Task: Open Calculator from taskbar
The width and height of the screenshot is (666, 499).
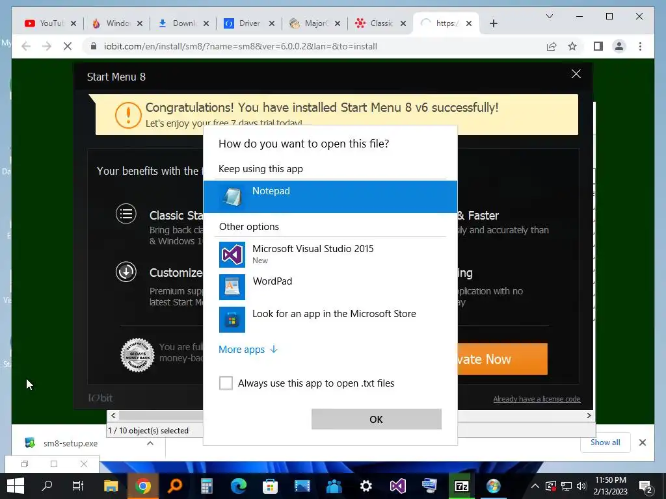Action: coord(206,486)
